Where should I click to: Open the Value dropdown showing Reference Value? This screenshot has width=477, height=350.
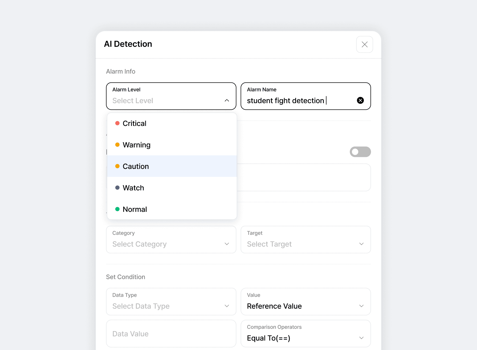(x=306, y=302)
